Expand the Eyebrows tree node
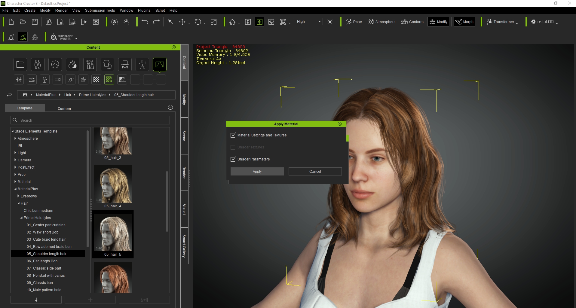 (18, 196)
